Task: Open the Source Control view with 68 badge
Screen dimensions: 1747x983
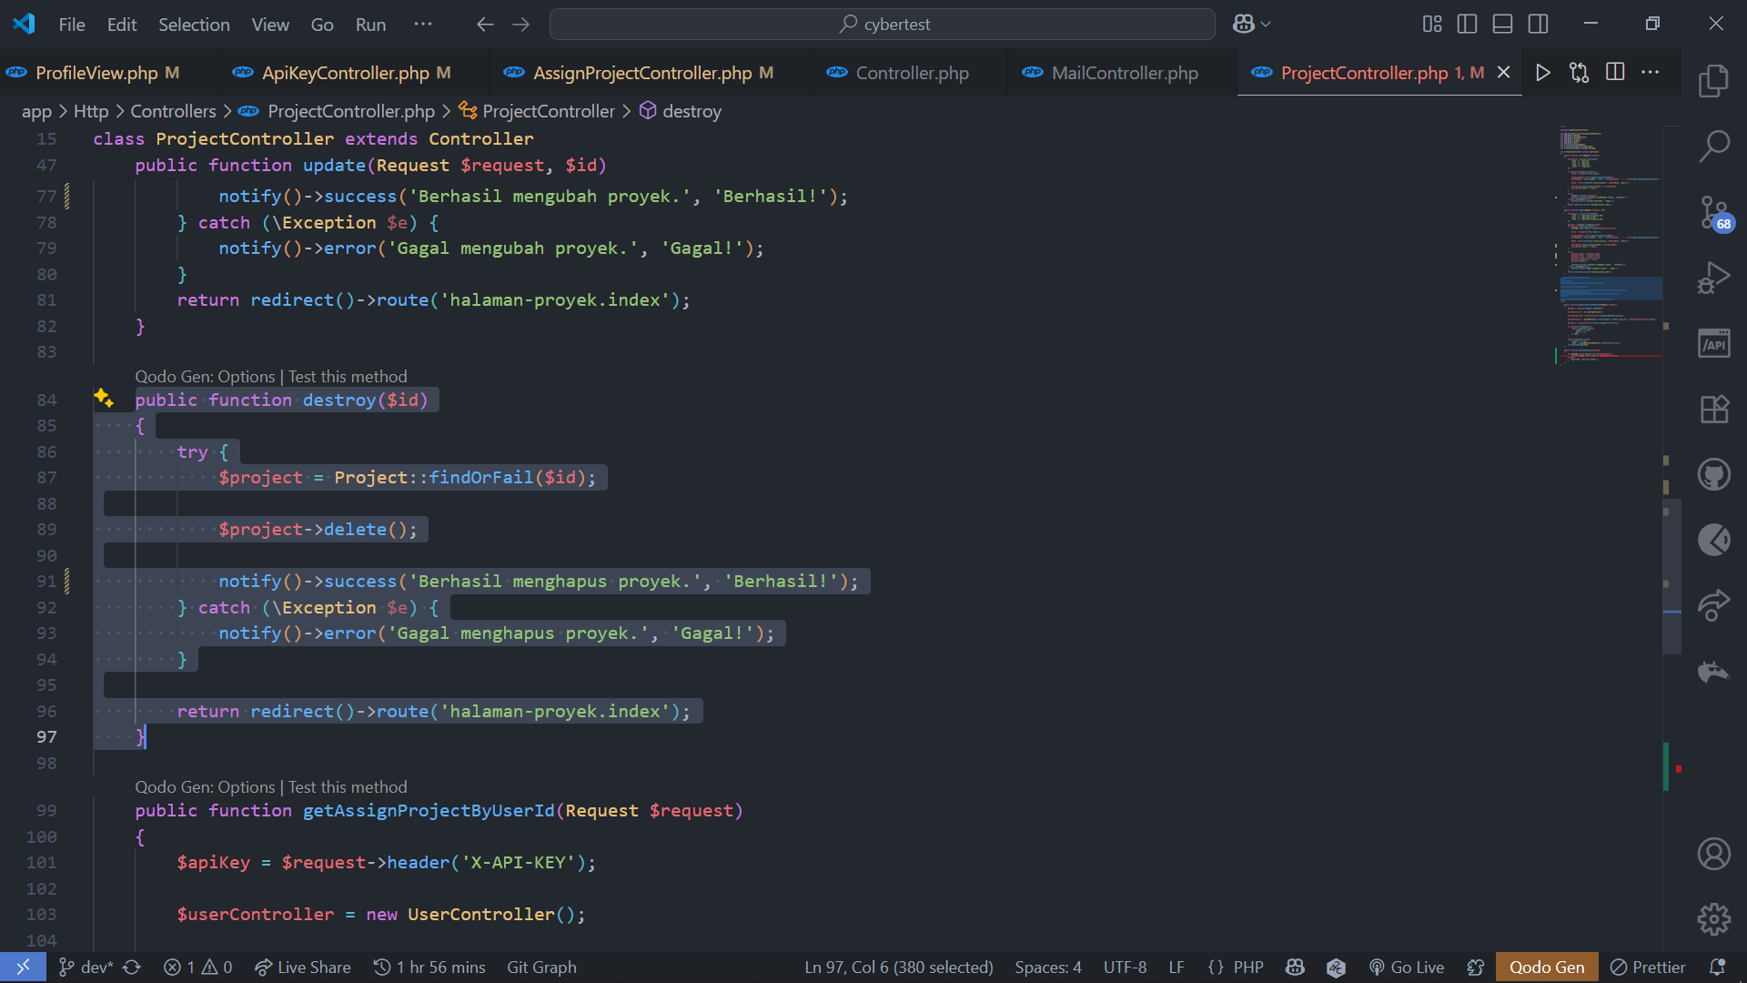Action: [1714, 212]
